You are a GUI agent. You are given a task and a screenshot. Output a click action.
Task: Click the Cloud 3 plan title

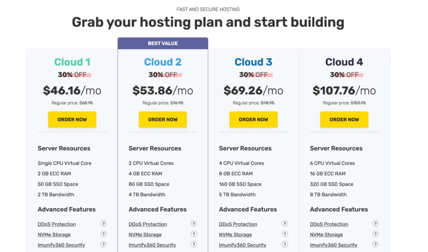(x=253, y=62)
